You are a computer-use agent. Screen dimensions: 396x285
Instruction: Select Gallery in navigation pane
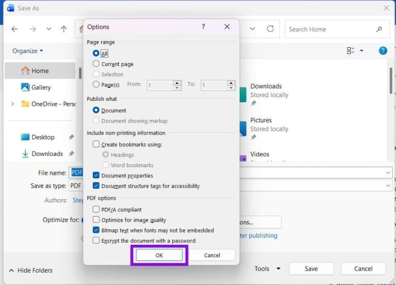36,87
